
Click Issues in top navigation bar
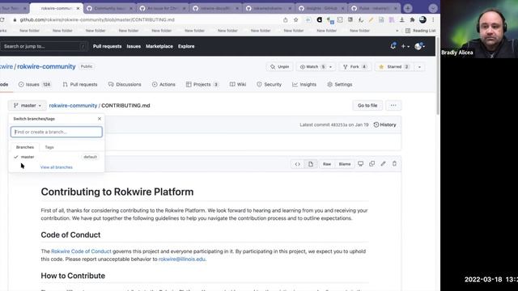[134, 46]
